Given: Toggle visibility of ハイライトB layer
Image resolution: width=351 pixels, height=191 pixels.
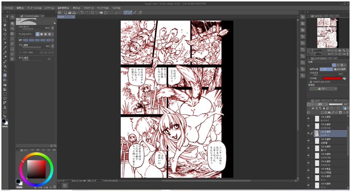Looking at the screenshot, I should [x=309, y=155].
